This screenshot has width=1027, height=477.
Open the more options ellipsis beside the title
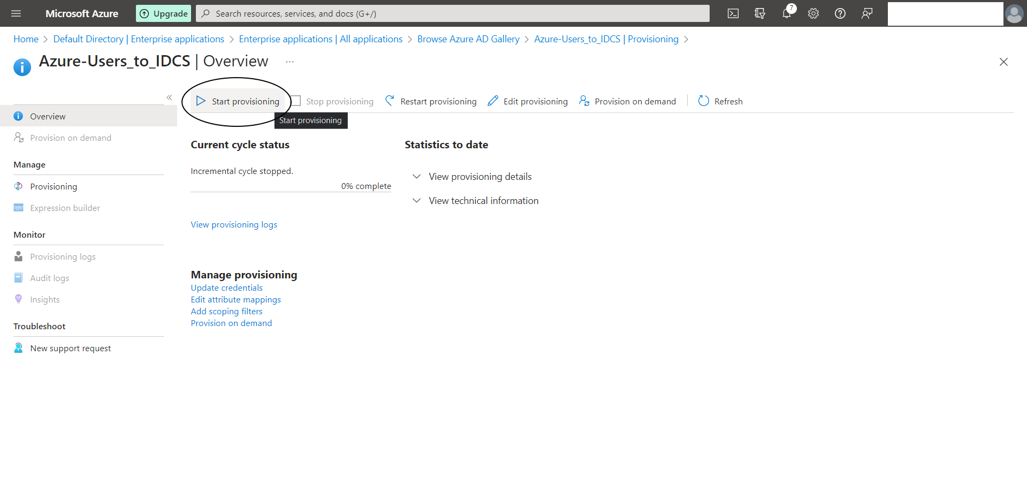point(290,62)
